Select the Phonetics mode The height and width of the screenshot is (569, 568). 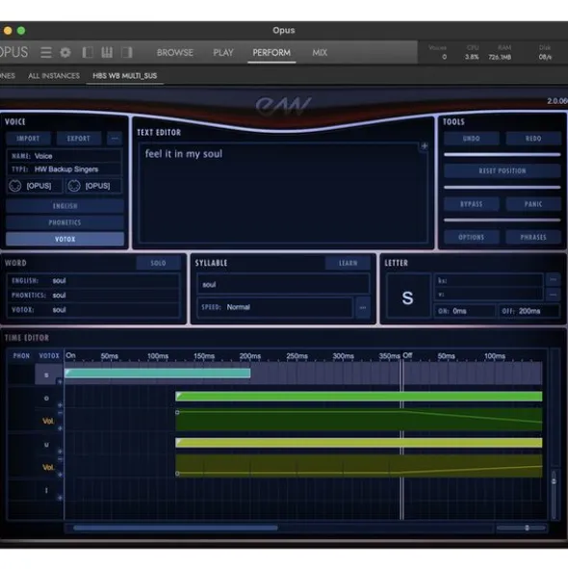(65, 222)
